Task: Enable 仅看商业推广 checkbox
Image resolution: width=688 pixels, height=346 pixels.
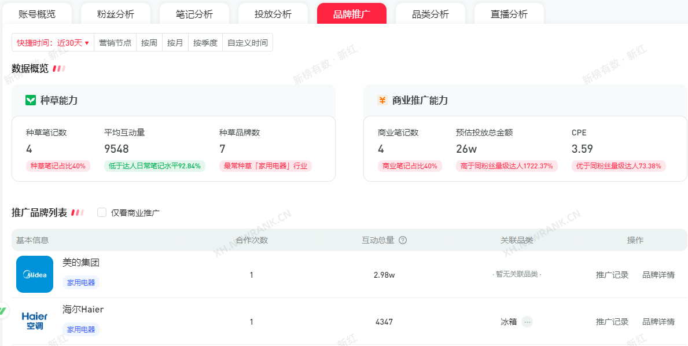Action: [x=102, y=212]
